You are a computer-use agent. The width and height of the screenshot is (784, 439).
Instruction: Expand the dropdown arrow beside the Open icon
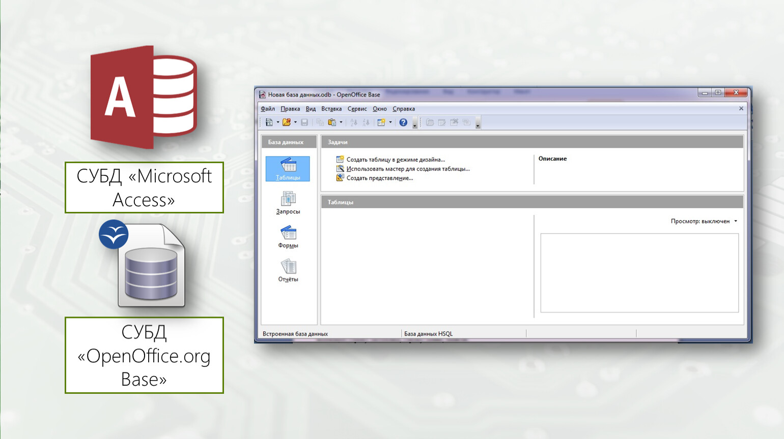click(295, 122)
